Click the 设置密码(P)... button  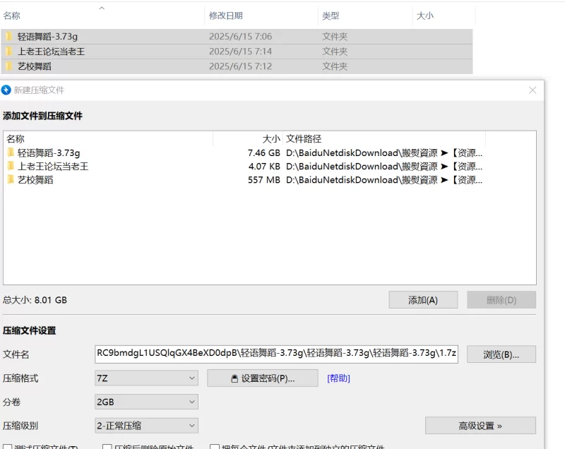[x=262, y=378]
